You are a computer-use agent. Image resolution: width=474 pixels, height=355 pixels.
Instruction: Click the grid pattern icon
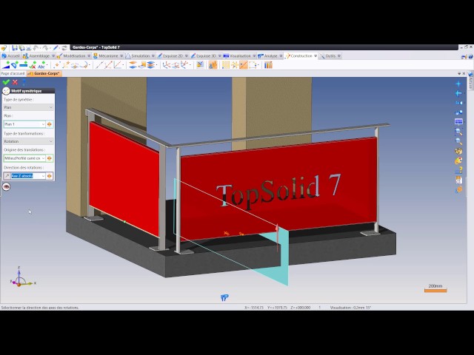225,65
